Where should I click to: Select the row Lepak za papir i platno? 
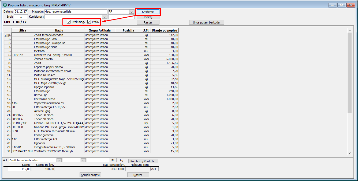coord(92,67)
